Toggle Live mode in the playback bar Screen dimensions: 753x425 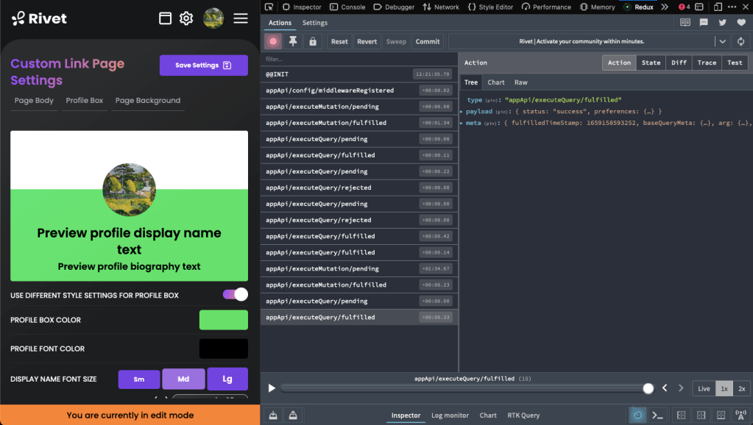(x=703, y=388)
